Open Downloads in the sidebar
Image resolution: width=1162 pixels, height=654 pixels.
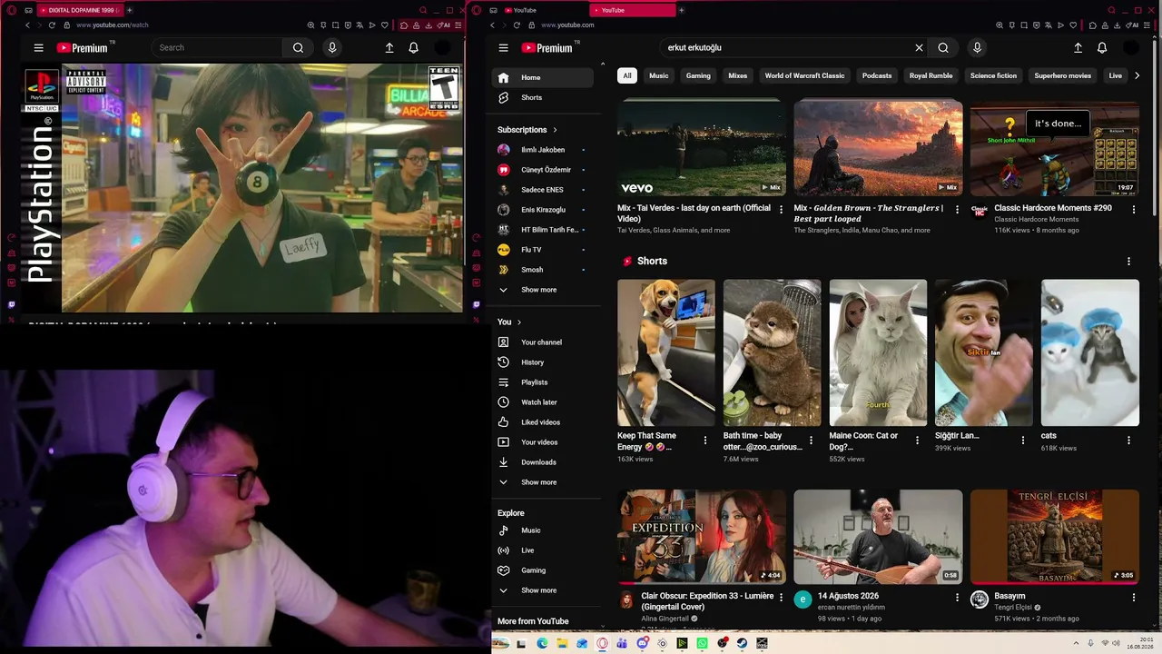(543, 462)
